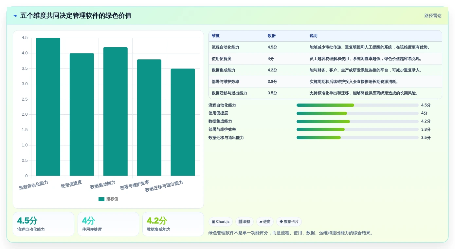Screen dimensions: 455x249
Task: Select the 流程自动化能力 bar in chart
Action: click(x=48, y=107)
